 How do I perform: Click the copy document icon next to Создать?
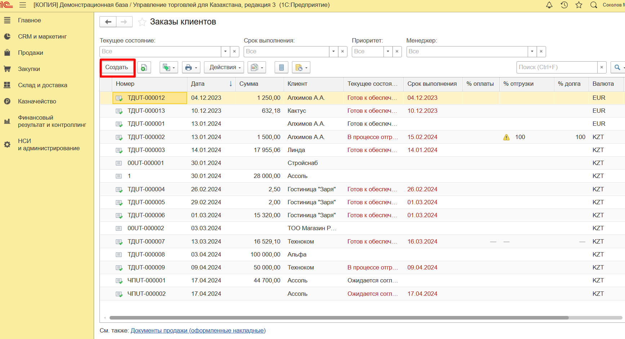pos(144,67)
